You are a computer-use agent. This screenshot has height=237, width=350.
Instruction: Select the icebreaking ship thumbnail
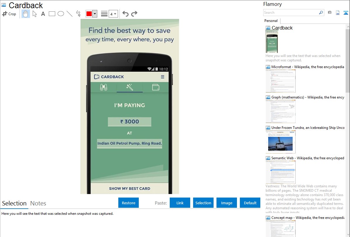280,142
